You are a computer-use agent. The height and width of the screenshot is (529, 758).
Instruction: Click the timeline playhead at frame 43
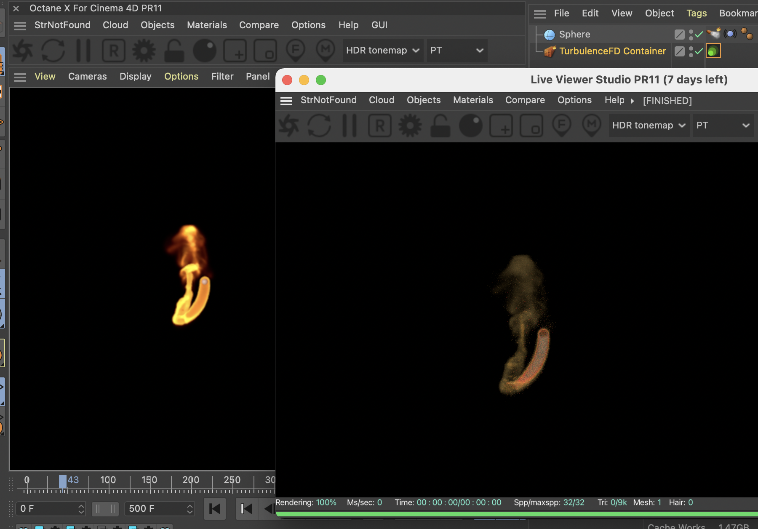(x=63, y=481)
